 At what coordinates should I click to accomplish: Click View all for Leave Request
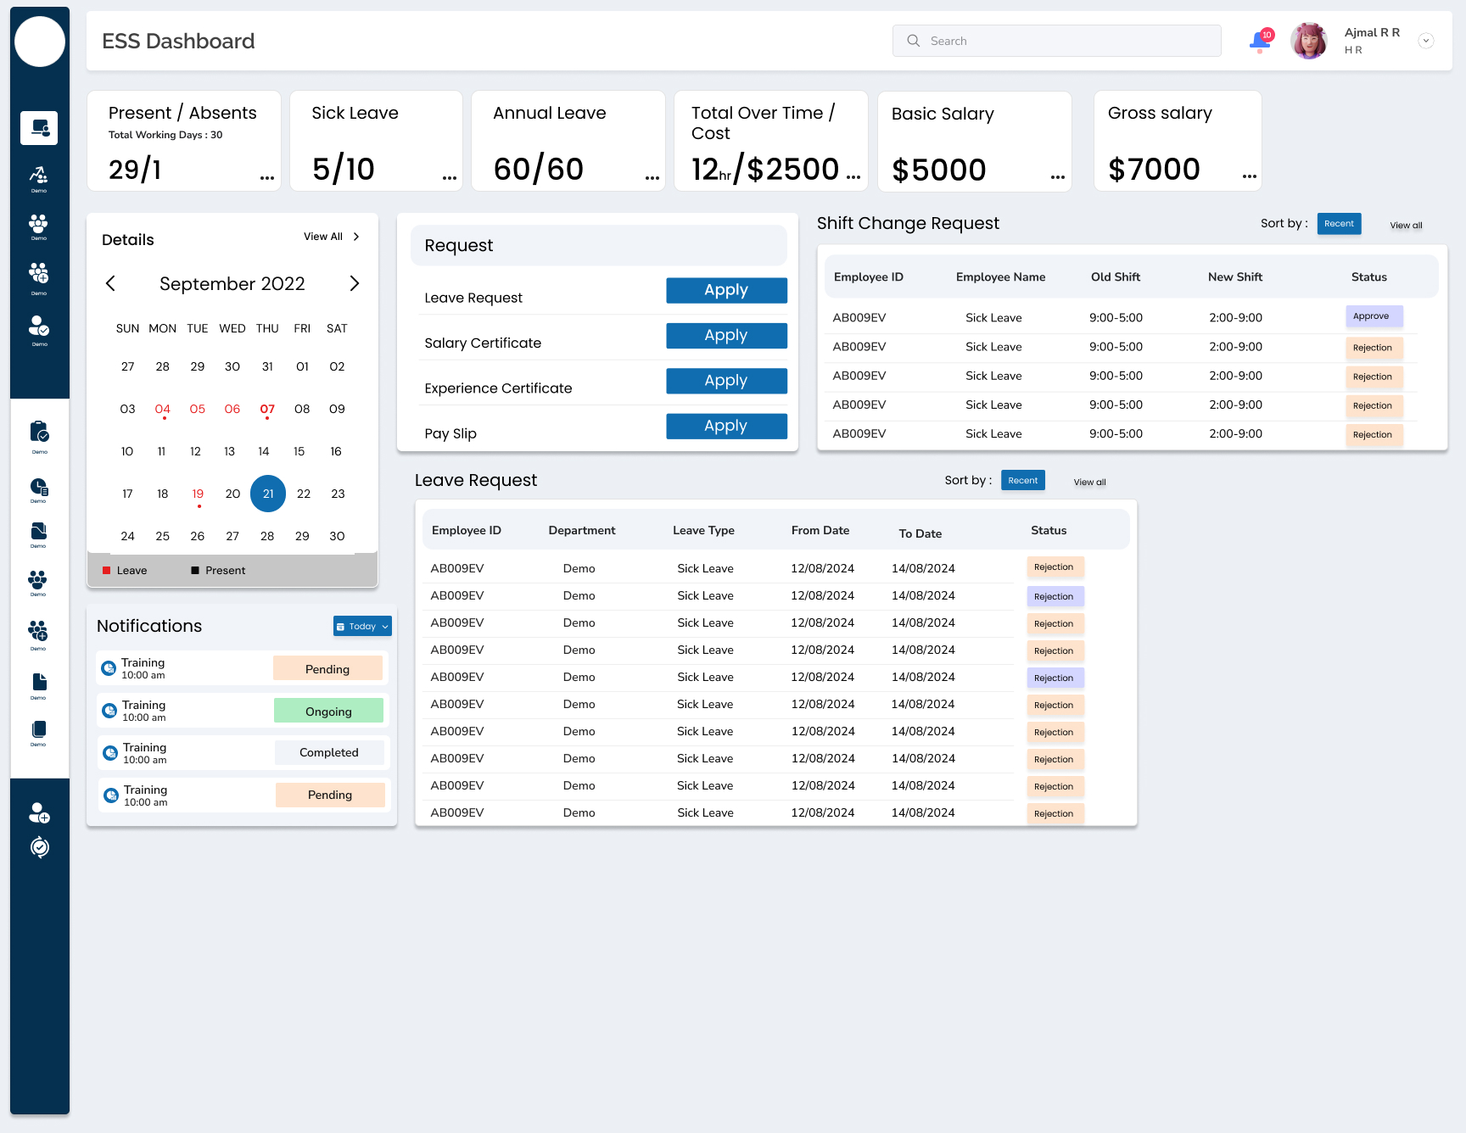(1089, 482)
